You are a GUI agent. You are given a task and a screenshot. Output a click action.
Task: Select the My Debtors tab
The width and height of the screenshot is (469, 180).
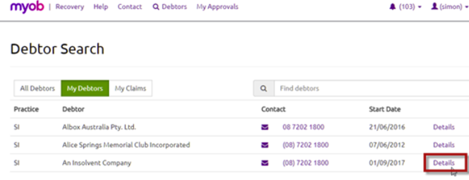[x=85, y=89]
